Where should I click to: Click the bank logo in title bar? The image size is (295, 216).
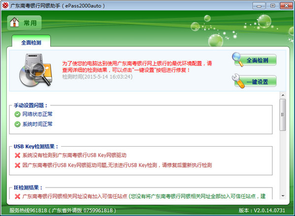5,5
